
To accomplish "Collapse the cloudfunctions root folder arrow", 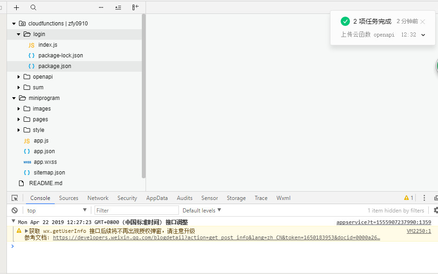I will (x=14, y=24).
